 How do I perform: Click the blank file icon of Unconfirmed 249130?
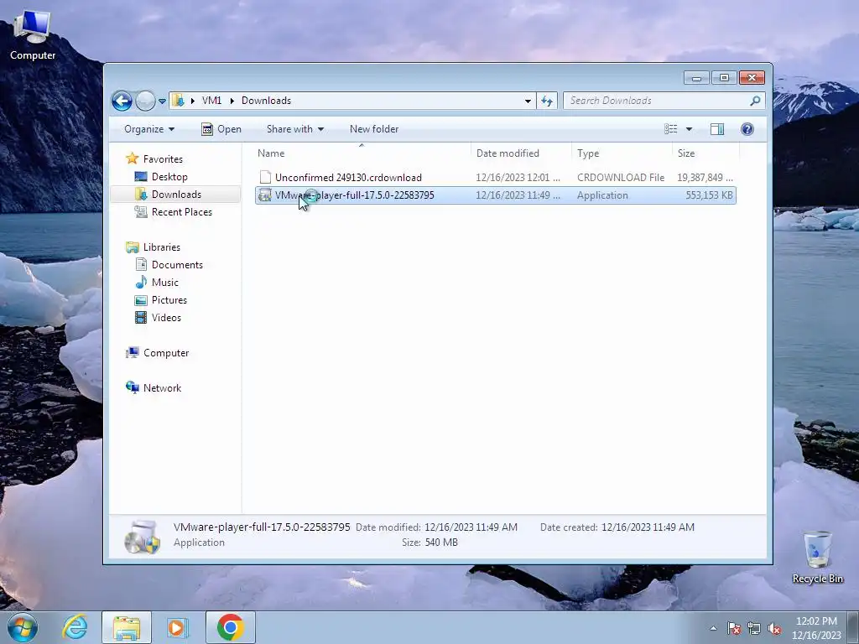coord(265,177)
